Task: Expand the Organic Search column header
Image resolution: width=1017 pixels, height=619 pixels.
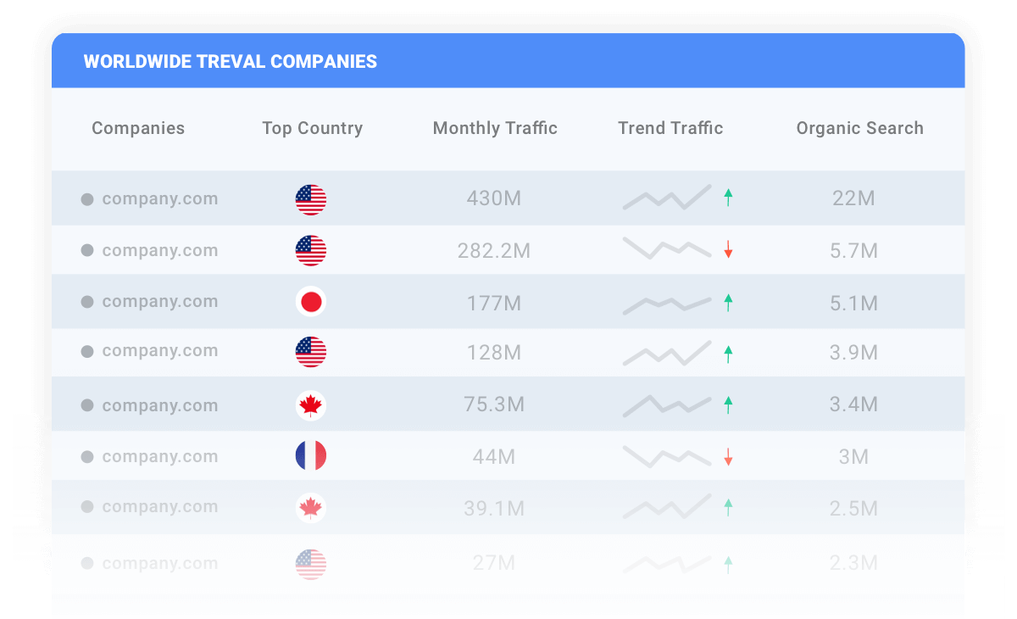Action: pyautogui.click(x=859, y=128)
